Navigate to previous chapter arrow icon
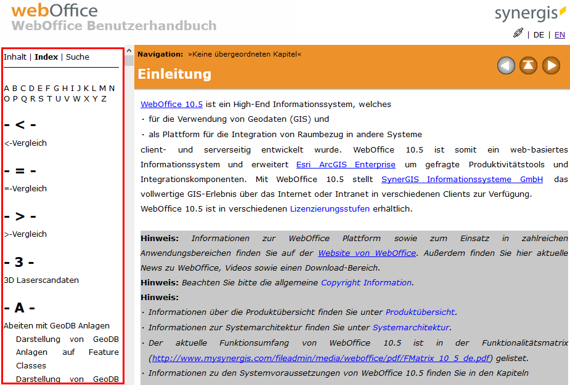This screenshot has width=570, height=385. coord(505,65)
